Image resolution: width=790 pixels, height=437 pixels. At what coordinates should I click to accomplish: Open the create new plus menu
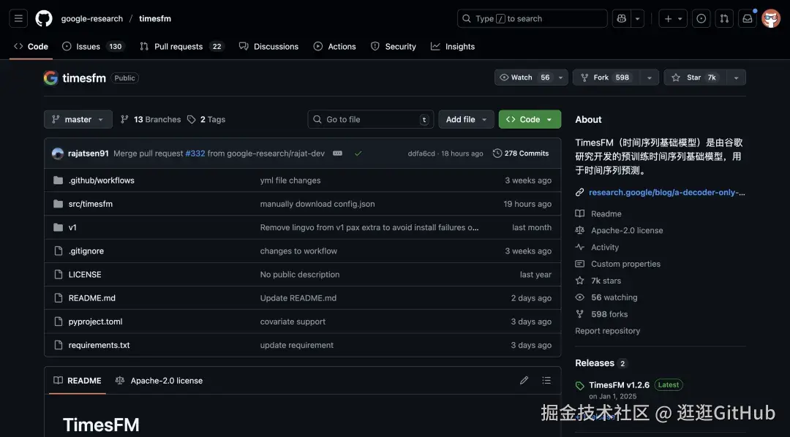tap(673, 18)
